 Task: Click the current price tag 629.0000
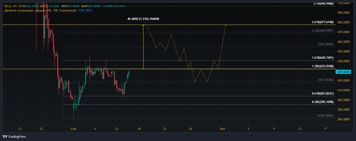coord(343,72)
